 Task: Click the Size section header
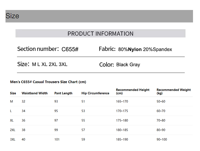99,16
